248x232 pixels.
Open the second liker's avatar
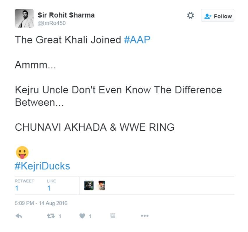101,185
